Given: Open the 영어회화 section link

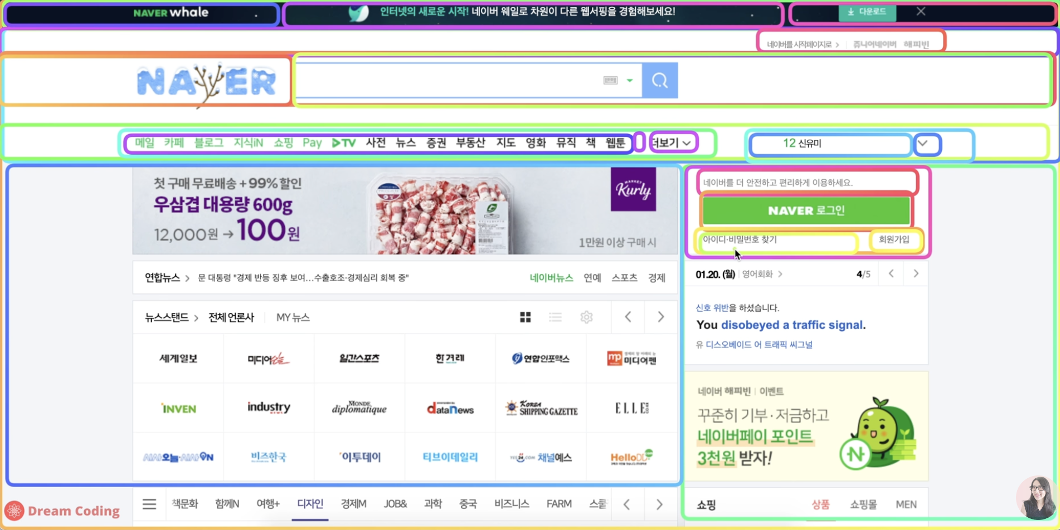Looking at the screenshot, I should tap(762, 274).
